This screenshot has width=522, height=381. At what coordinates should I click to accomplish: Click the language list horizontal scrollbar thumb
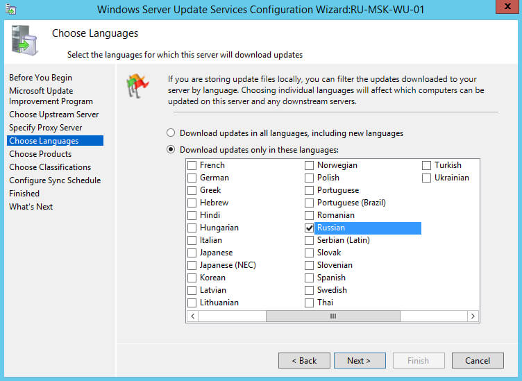tap(333, 316)
